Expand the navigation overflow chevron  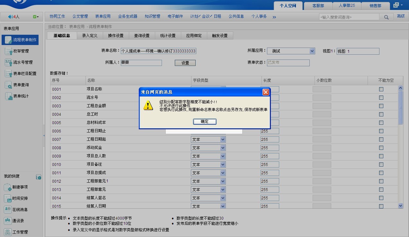tap(274, 17)
